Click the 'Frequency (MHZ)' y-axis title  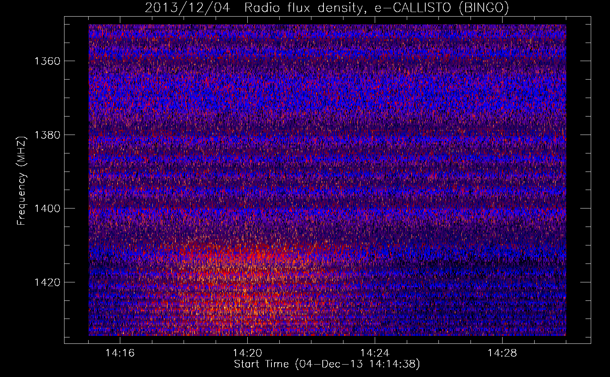pos(22,181)
